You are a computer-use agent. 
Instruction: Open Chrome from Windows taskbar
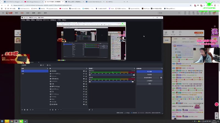point(12,121)
